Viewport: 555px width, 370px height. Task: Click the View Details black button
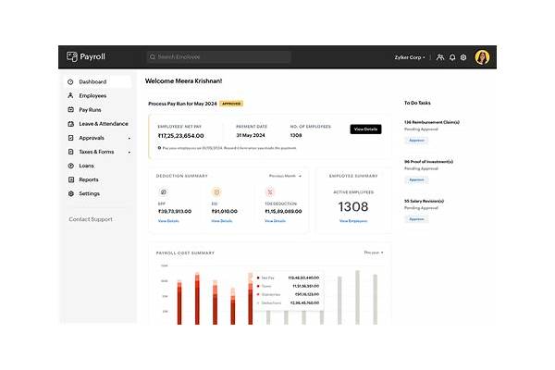(x=365, y=129)
